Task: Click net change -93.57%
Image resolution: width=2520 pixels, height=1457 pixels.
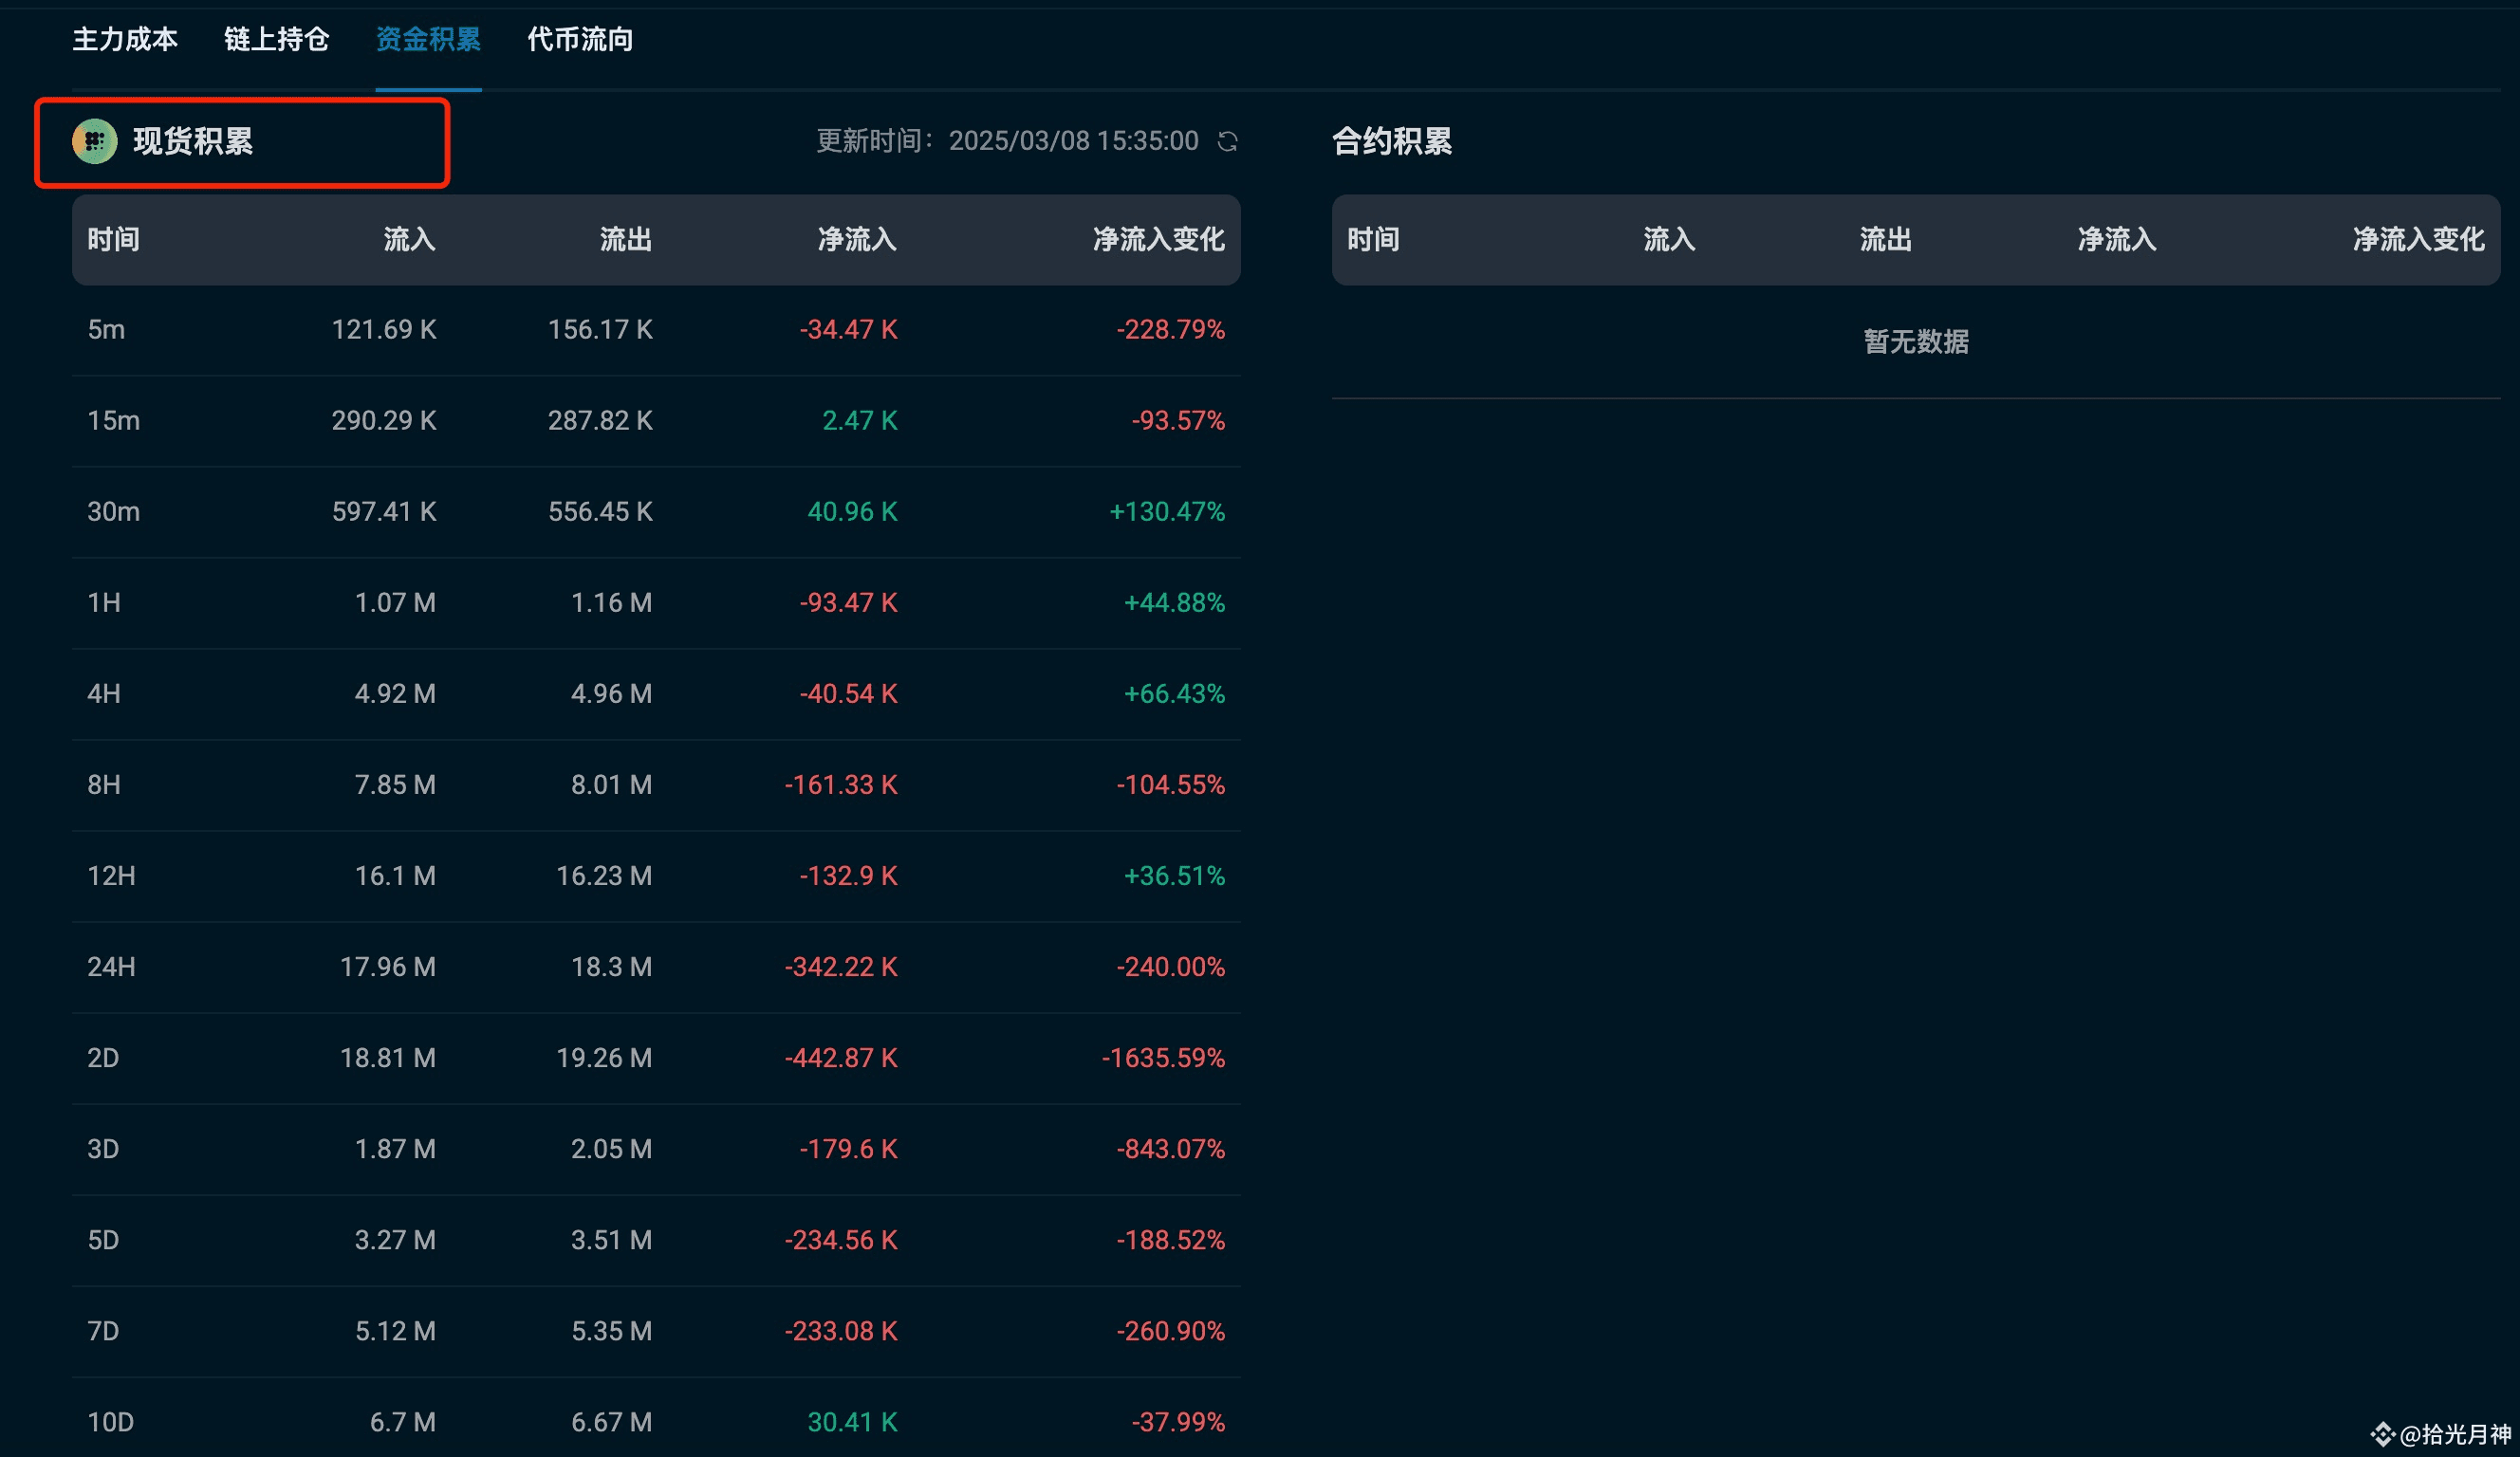Action: 1178,420
